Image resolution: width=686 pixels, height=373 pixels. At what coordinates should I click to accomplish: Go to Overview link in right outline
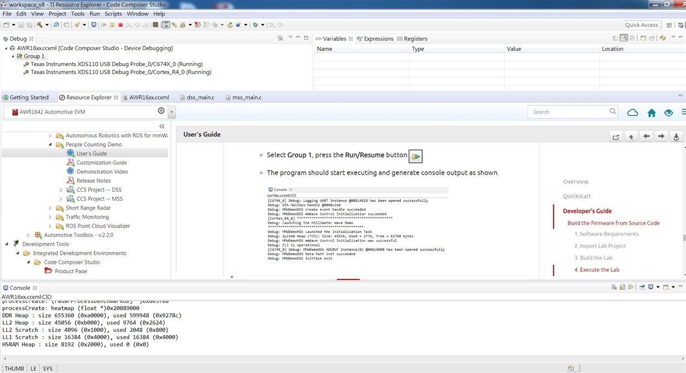click(x=576, y=182)
